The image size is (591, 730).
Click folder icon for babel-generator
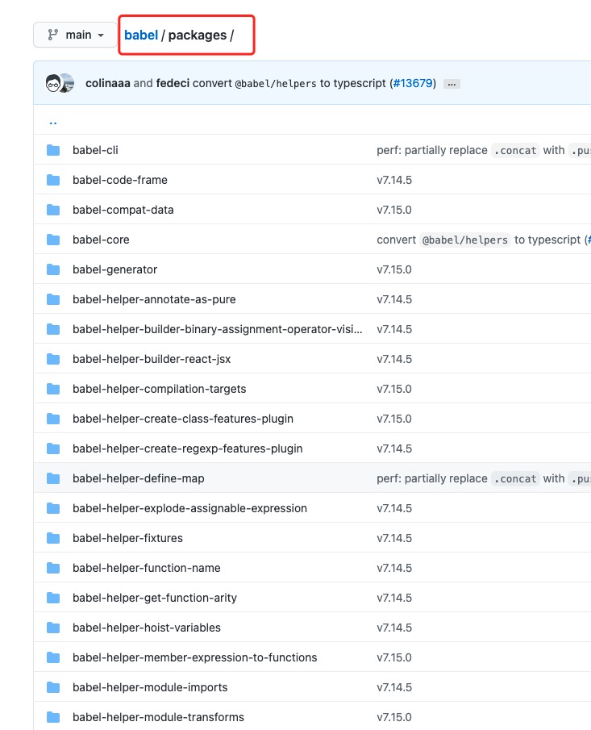click(53, 269)
